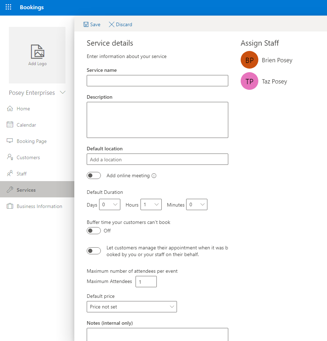Click the Add Logo image icon
The width and height of the screenshot is (327, 341).
[38, 52]
